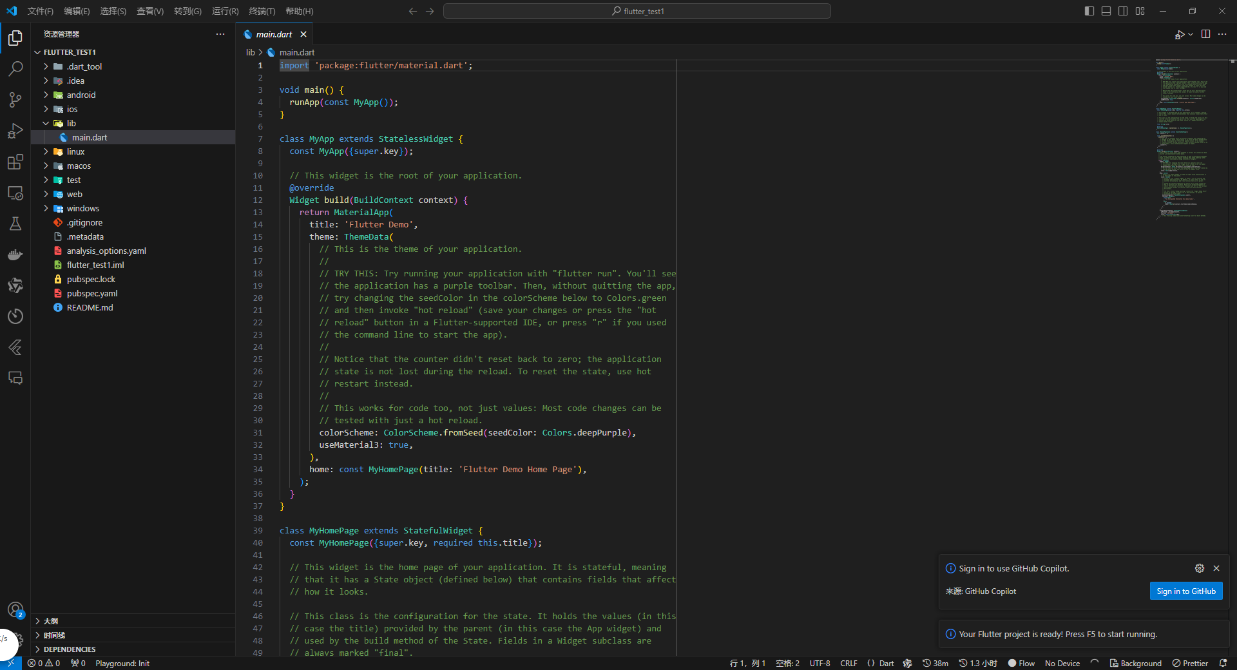
Task: Click Prettier status bar item
Action: coord(1190,663)
